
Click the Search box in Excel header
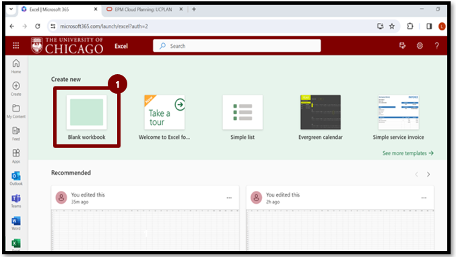point(237,46)
